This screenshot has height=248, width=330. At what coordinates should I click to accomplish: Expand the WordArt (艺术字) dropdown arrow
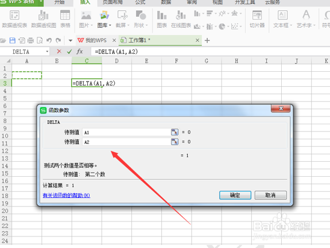point(314,25)
